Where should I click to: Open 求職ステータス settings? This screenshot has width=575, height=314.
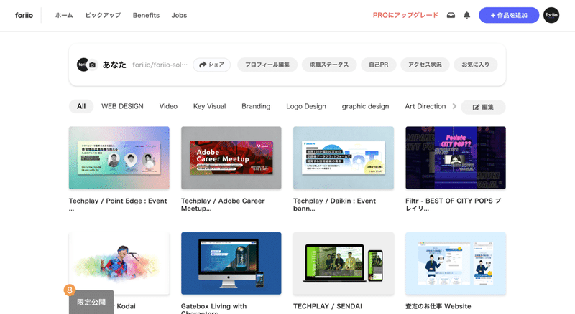click(x=329, y=65)
